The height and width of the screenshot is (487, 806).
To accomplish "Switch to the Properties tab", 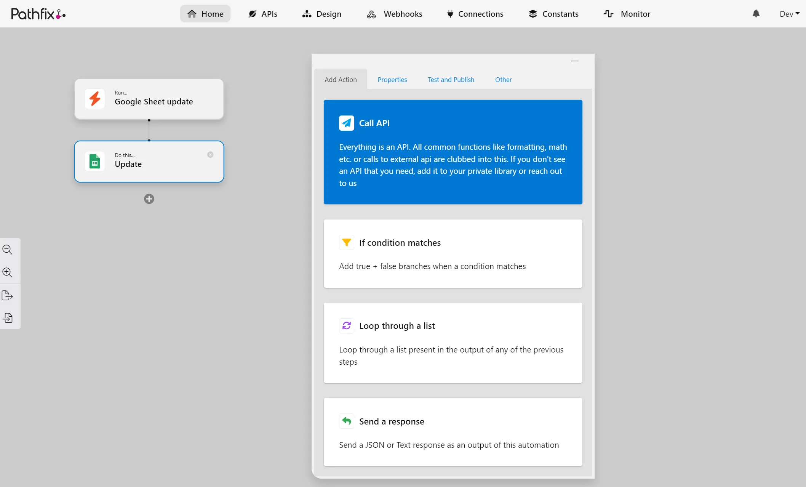I will tap(392, 79).
